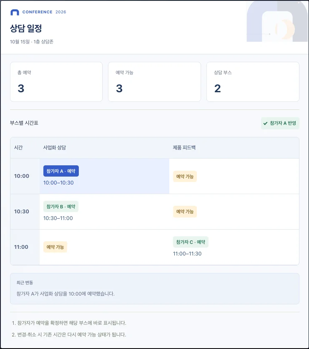
Task: Click the blue arch Conference logo icon
Action: (x=15, y=12)
